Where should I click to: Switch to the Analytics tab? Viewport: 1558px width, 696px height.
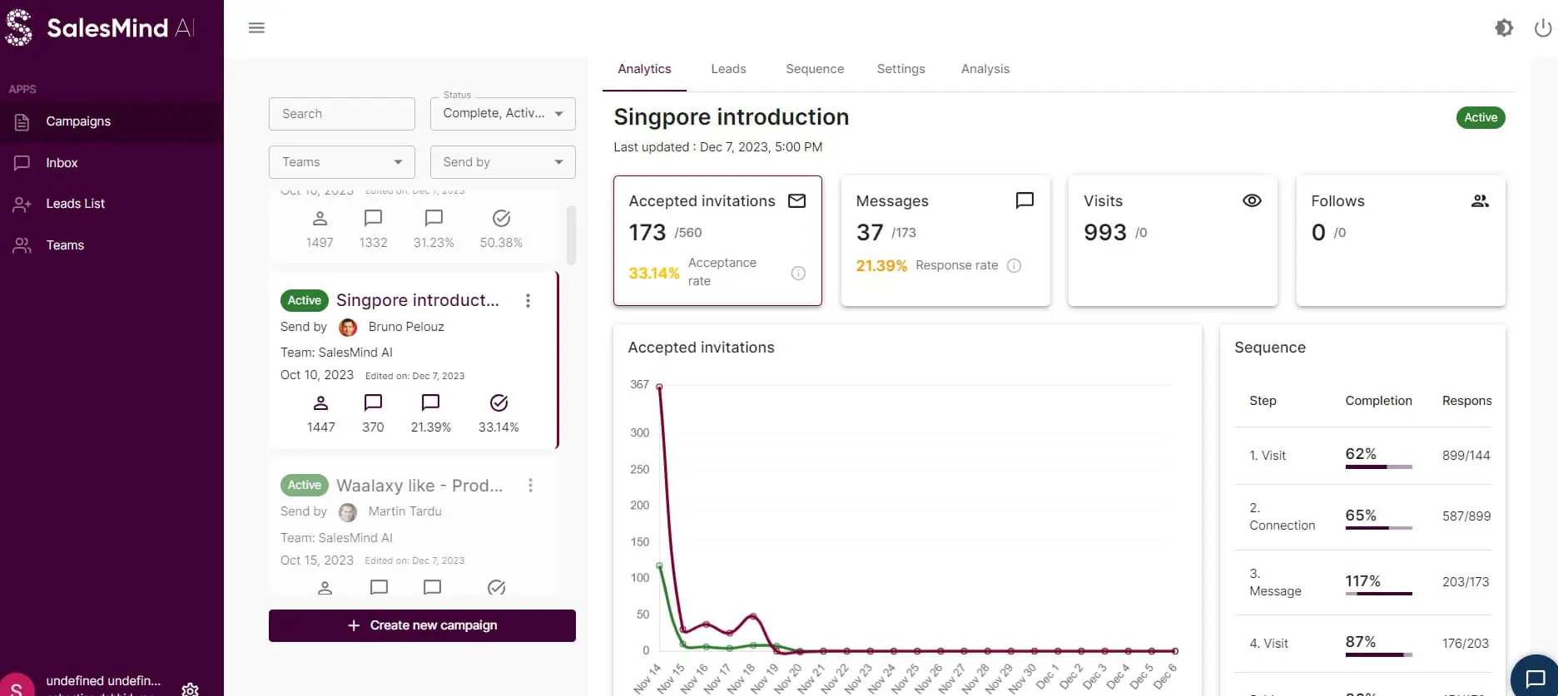[x=644, y=69]
